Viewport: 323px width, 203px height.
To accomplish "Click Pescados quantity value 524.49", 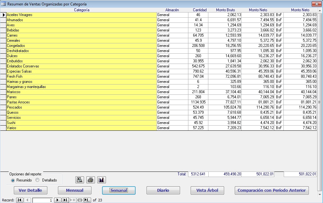I will click(198, 107).
